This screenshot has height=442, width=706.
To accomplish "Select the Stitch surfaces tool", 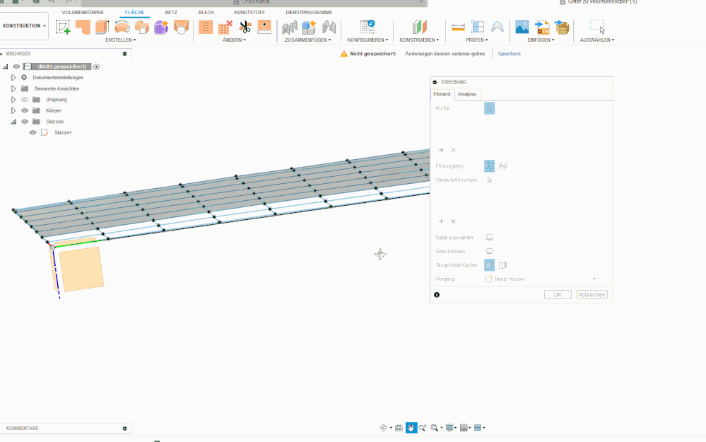I will 206,27.
